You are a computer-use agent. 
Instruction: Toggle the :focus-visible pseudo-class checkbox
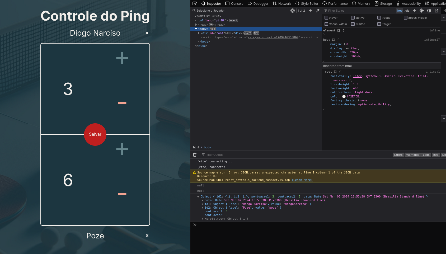406,18
